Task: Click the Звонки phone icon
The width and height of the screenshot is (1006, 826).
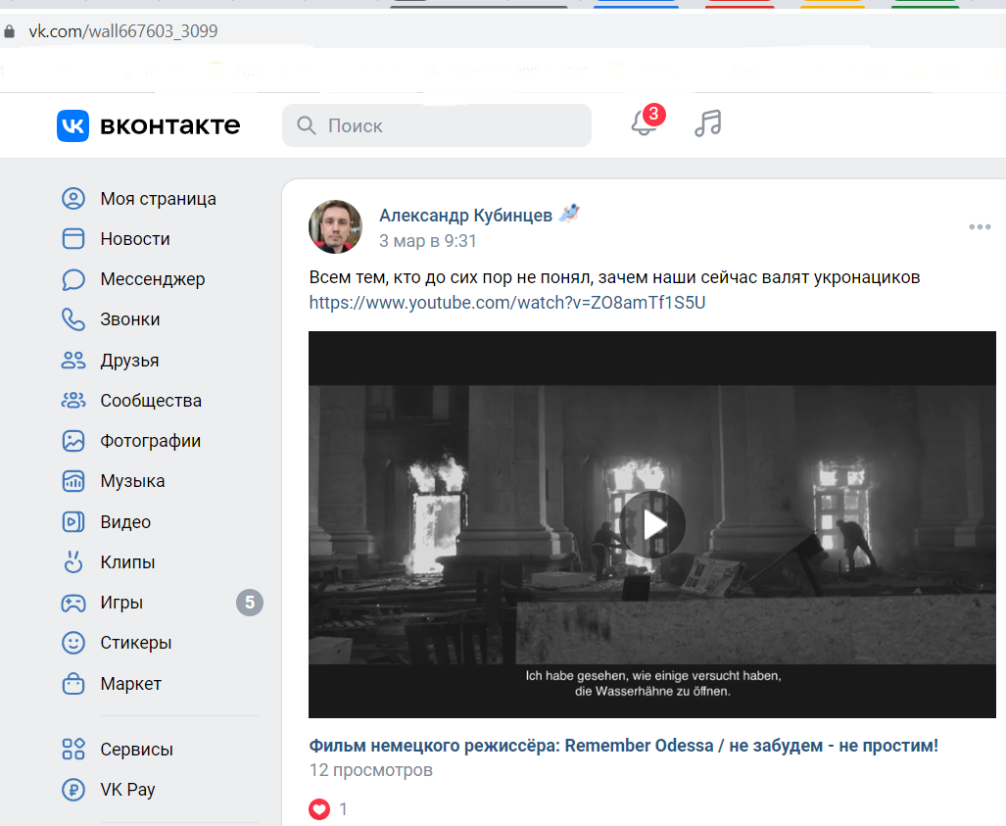Action: point(73,319)
